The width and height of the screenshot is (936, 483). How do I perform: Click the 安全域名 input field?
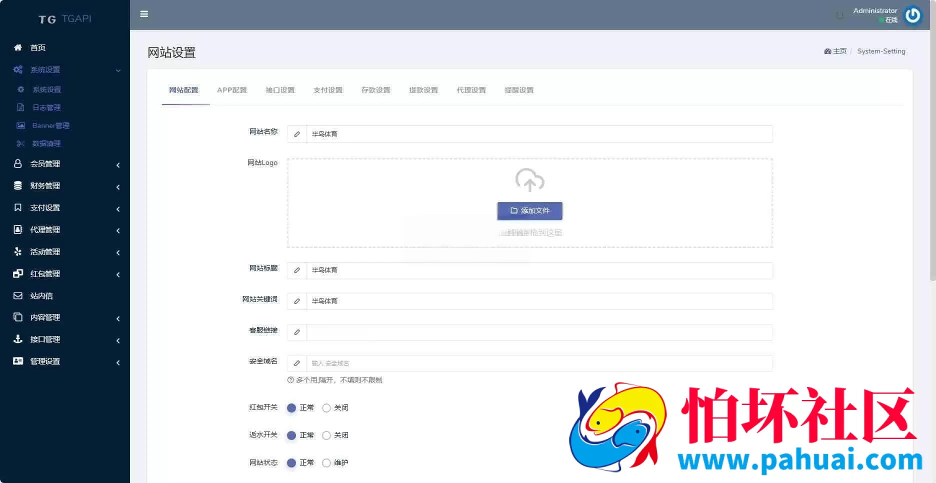point(539,363)
